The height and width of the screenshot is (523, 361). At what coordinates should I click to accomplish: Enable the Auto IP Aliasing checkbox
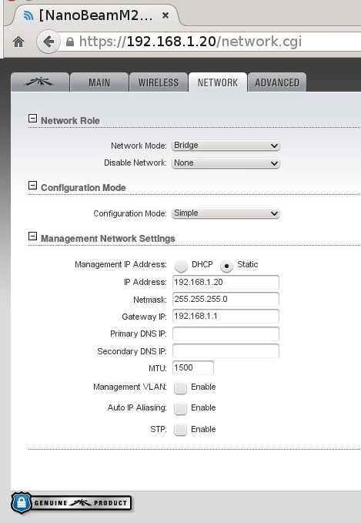(x=180, y=408)
